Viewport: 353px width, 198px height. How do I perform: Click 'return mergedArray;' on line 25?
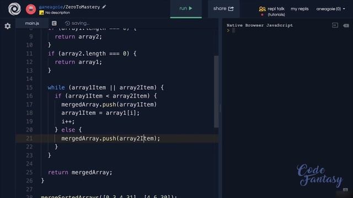[80, 172]
